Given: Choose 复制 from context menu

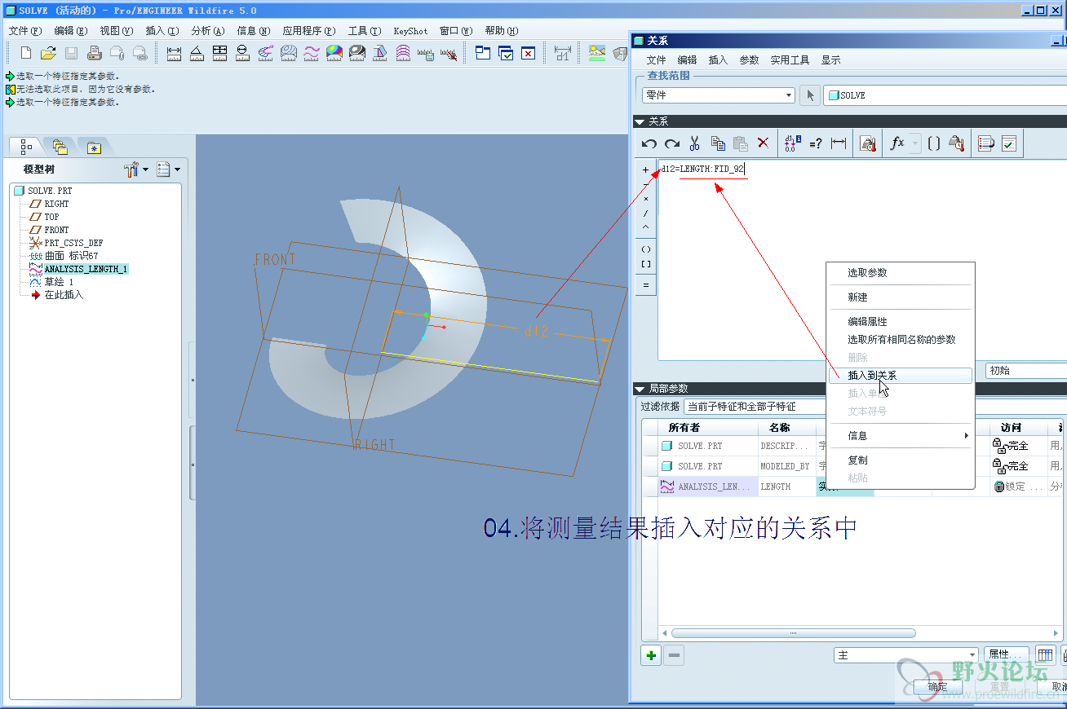Looking at the screenshot, I should (901, 460).
